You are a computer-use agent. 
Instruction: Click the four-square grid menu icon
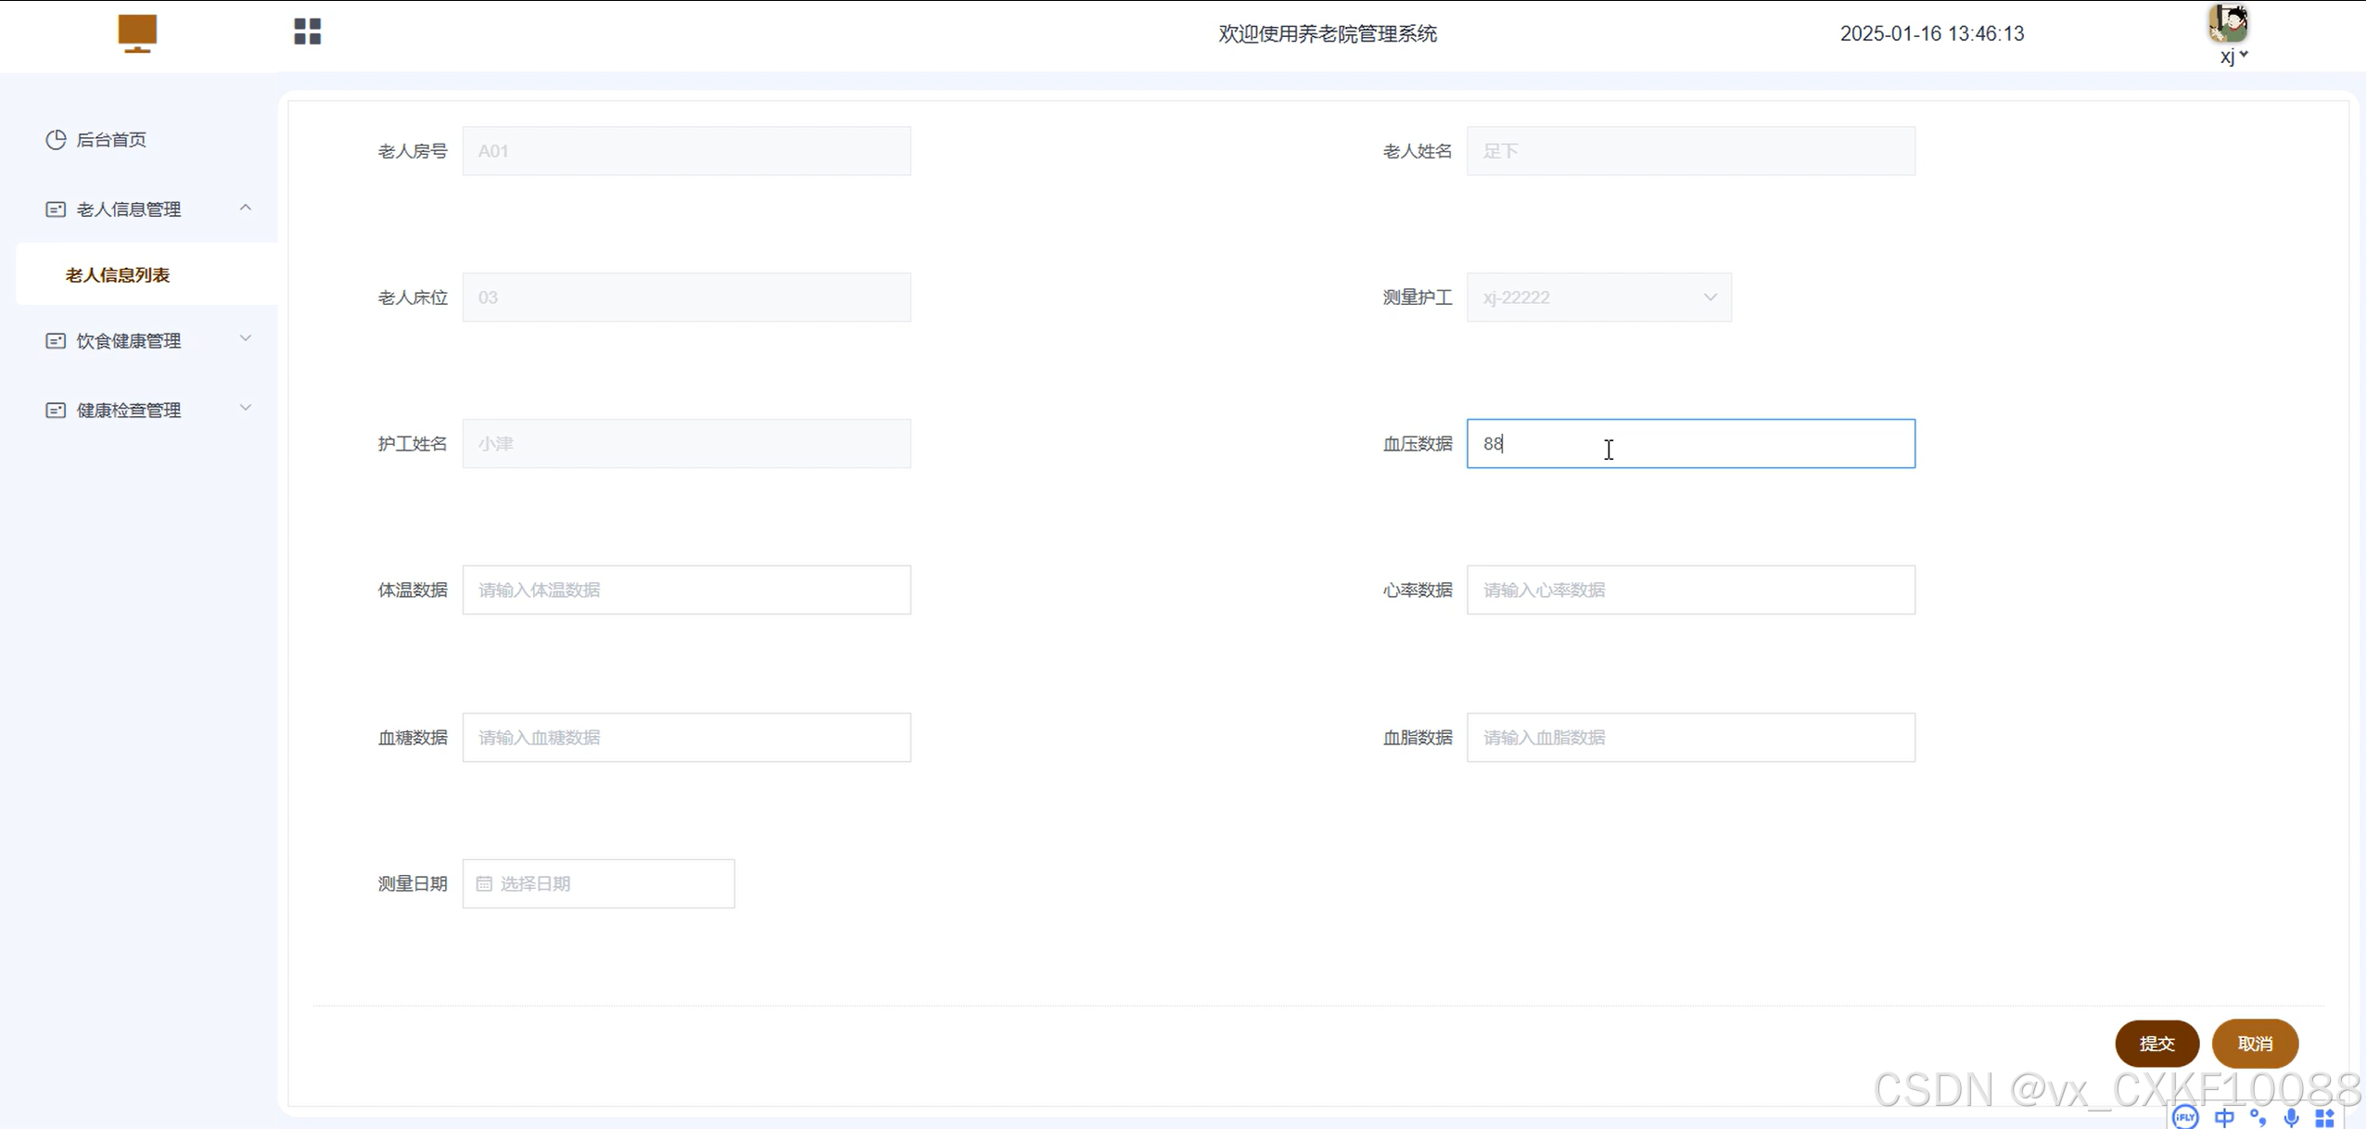[x=307, y=32]
